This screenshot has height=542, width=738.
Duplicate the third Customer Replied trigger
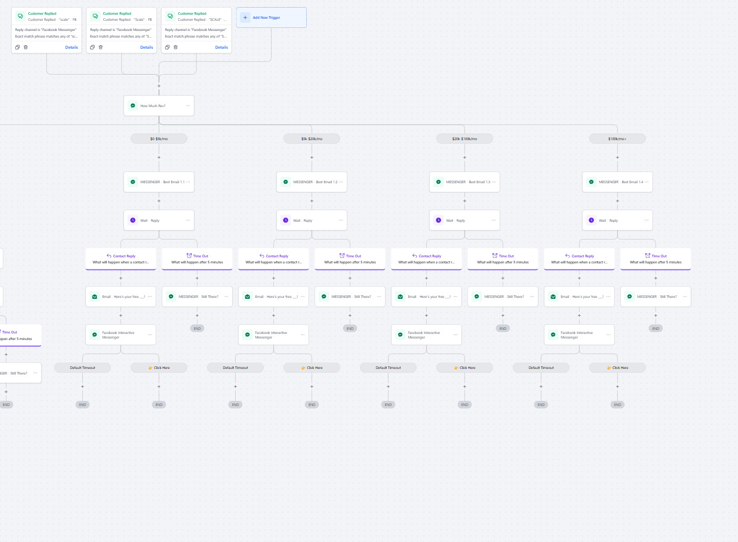(x=167, y=47)
